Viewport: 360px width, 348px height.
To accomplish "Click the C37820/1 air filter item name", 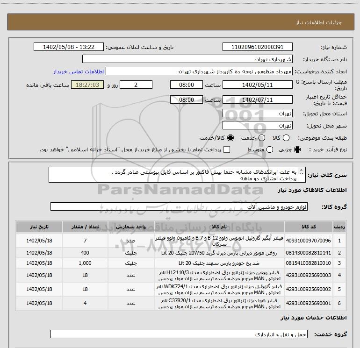I will click(x=219, y=304).
